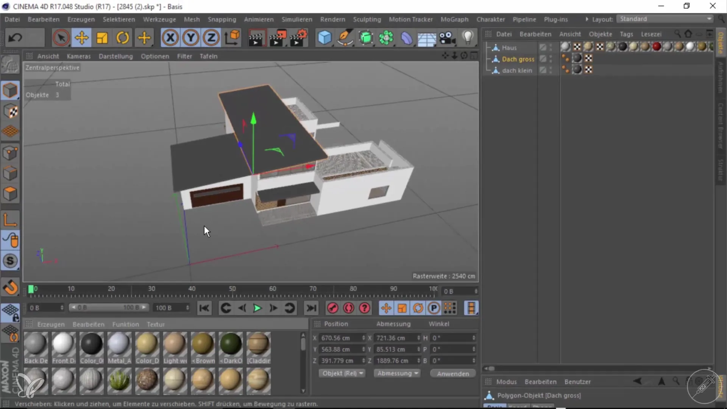Select the dach klein object
Image resolution: width=727 pixels, height=409 pixels.
pos(517,70)
